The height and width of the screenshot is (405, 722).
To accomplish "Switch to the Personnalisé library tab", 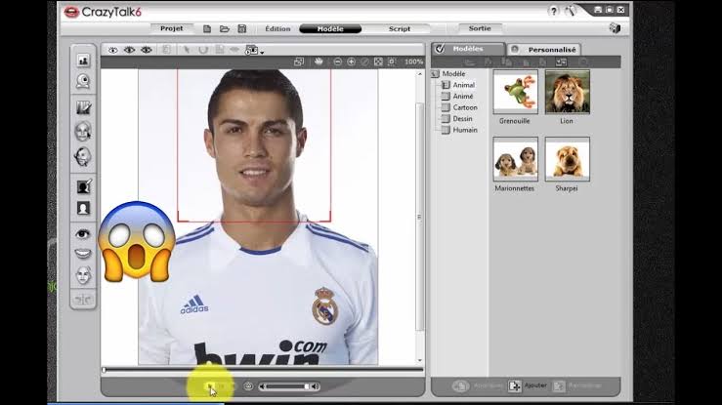I will 544,49.
